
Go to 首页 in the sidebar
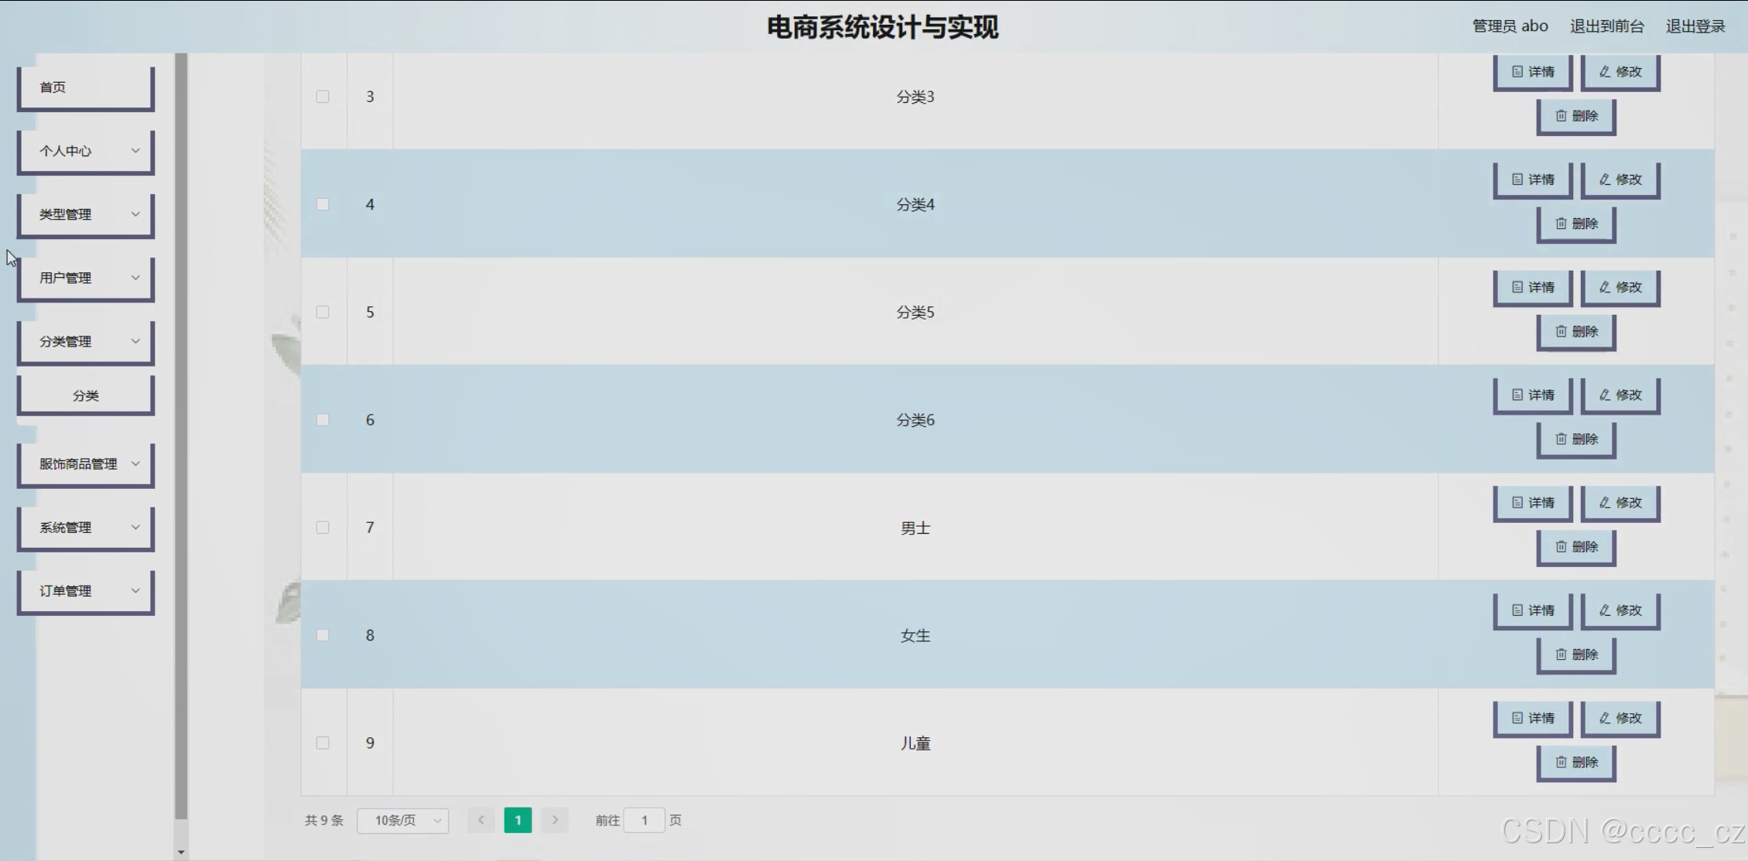[x=86, y=87]
